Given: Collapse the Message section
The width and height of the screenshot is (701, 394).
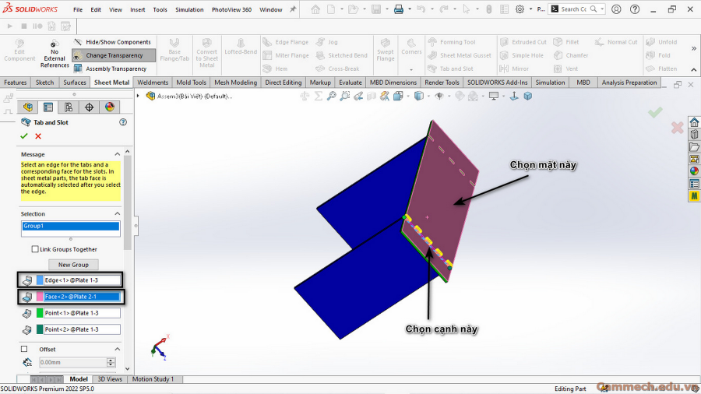Looking at the screenshot, I should (x=117, y=154).
